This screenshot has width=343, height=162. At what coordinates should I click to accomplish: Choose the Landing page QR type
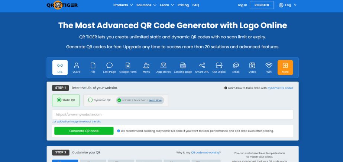[183, 67]
